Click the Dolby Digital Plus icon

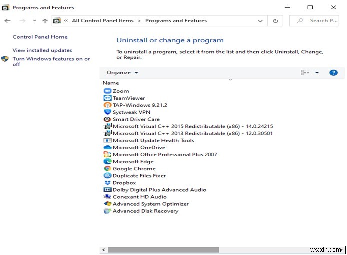[x=107, y=190]
